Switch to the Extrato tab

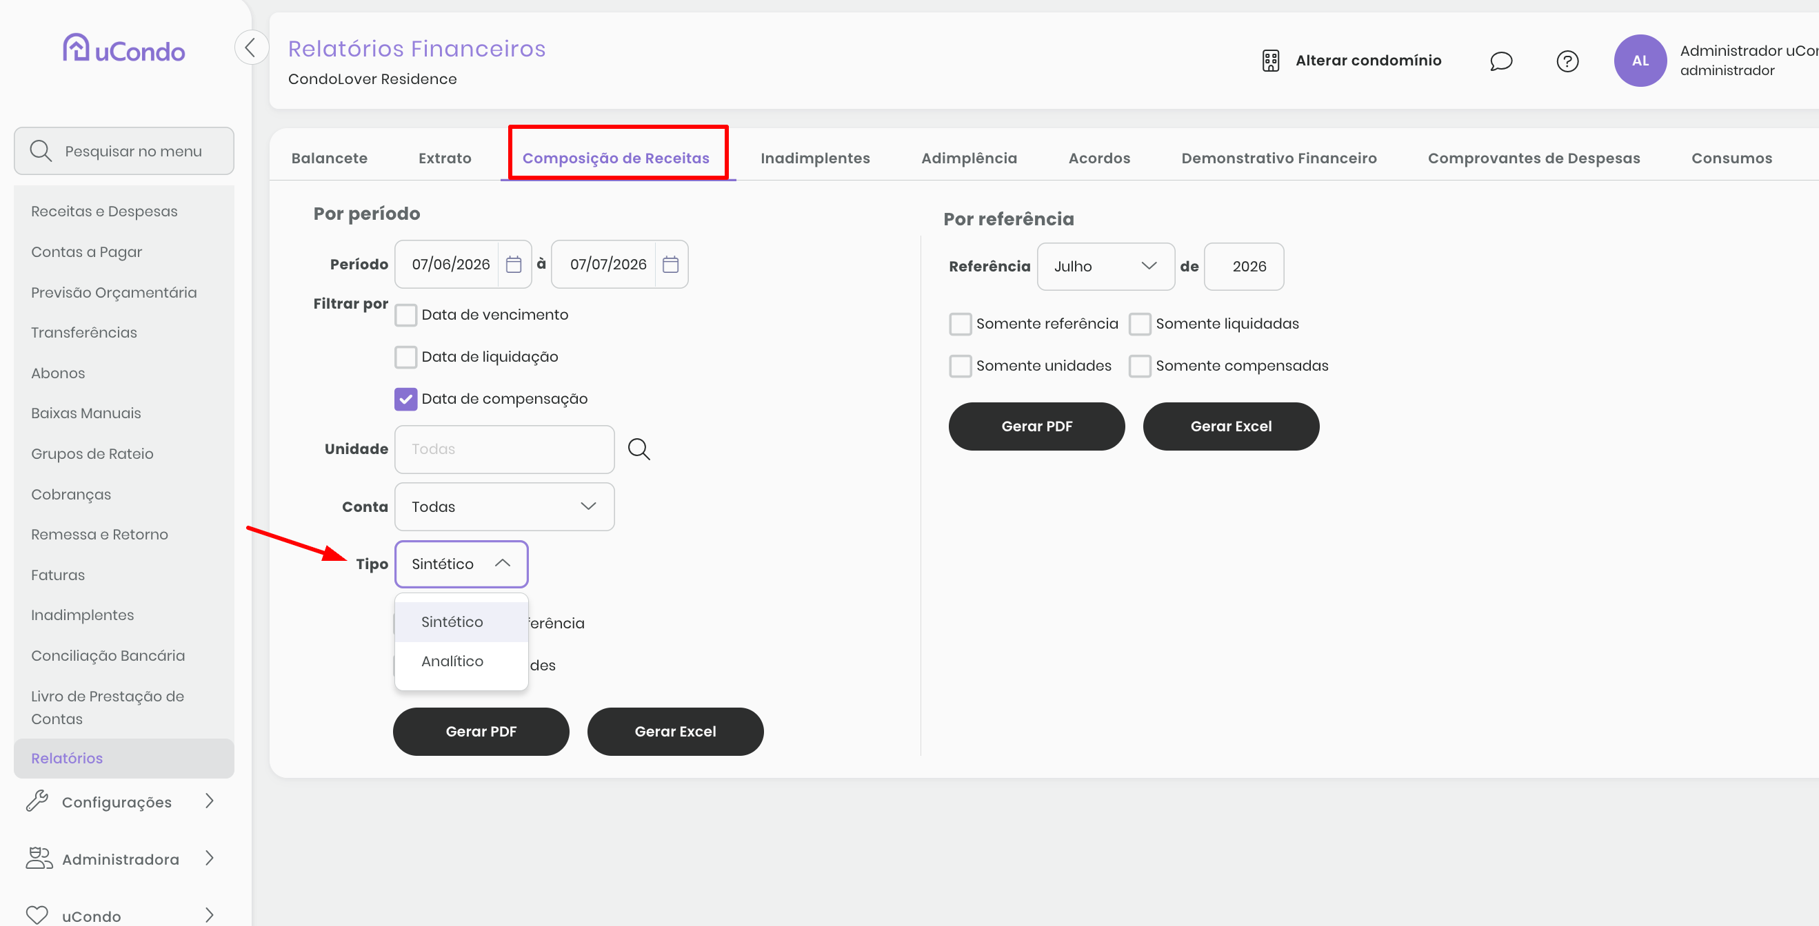coord(444,158)
